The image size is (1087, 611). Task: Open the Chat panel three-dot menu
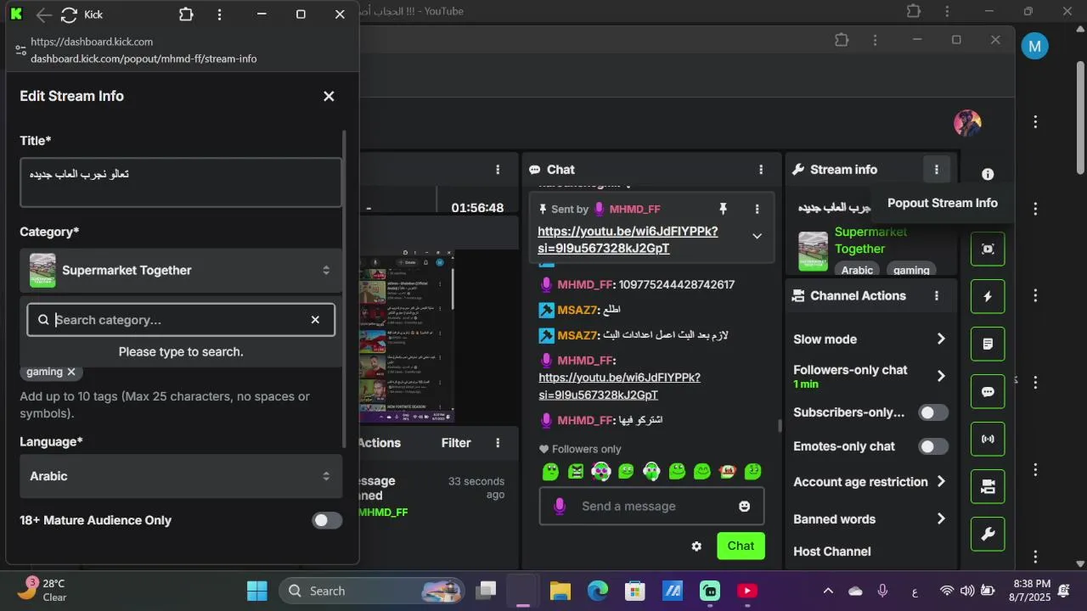tap(761, 170)
